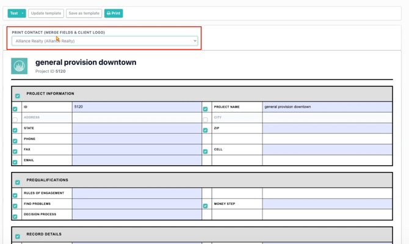Uncheck the Project Name field checkbox
409x244 pixels.
(205, 109)
